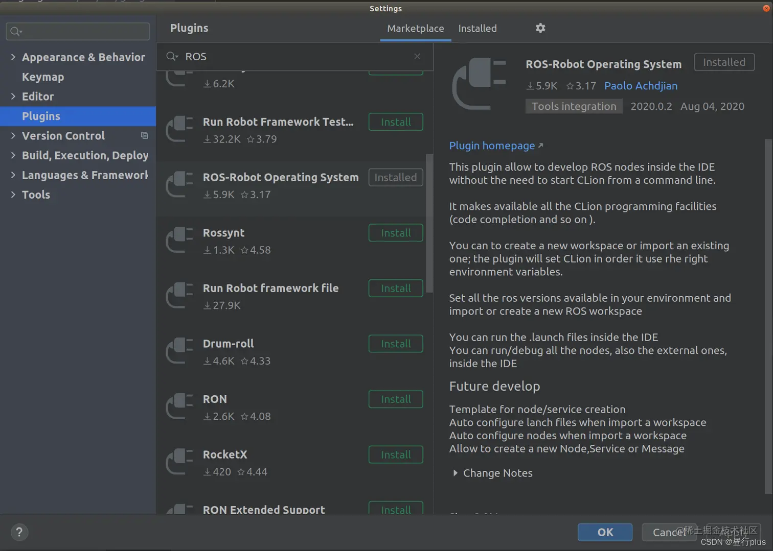Image resolution: width=773 pixels, height=551 pixels.
Task: Select Plugins in settings tree
Action: tap(78, 116)
